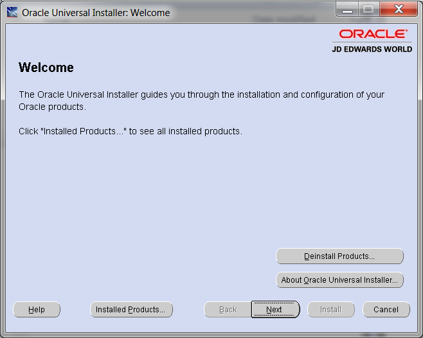Click the maximize button in title bar
This screenshot has width=423, height=338.
tap(369, 10)
